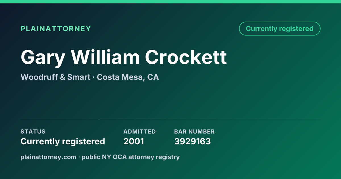Open the Woodruff & Smart firm name
Viewport: 341px width, 179px height.
pos(55,77)
